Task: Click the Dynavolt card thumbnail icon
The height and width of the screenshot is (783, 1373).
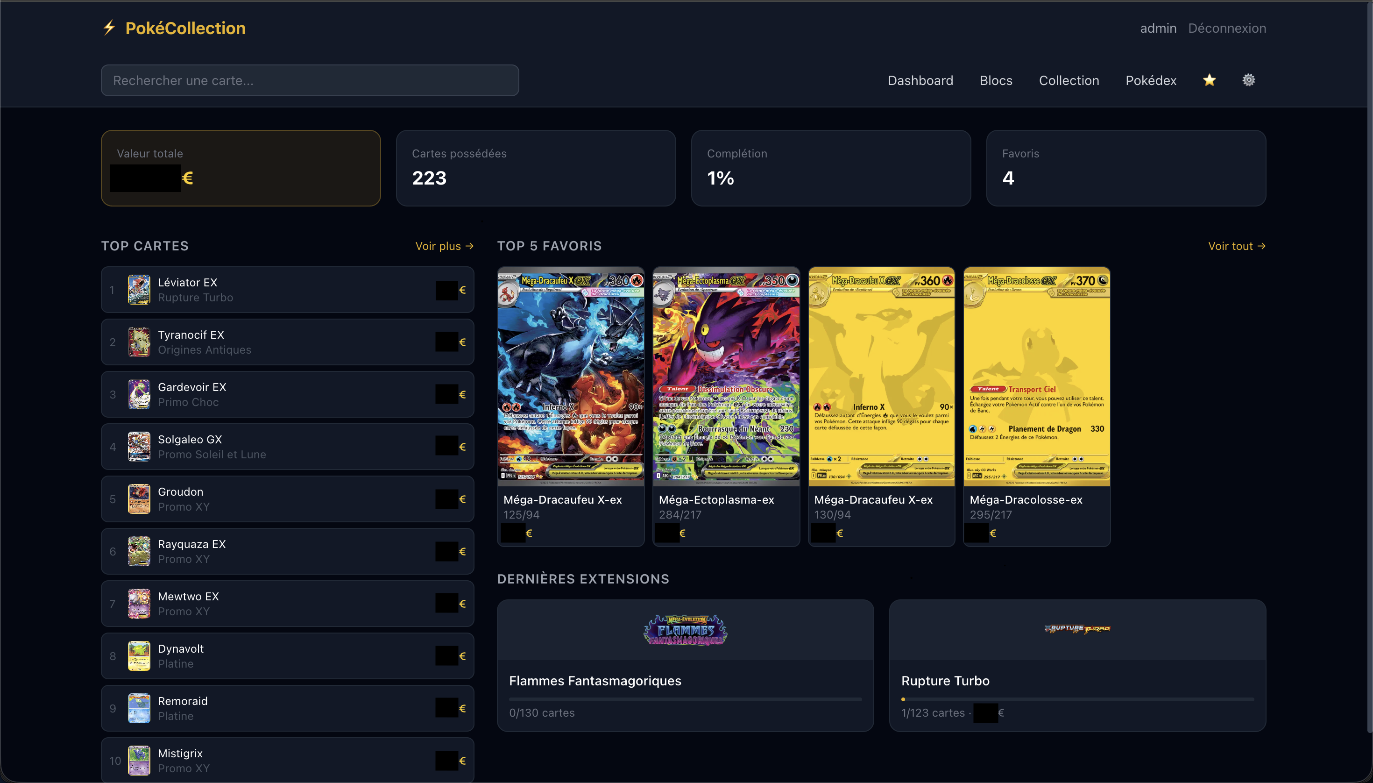Action: (x=139, y=655)
